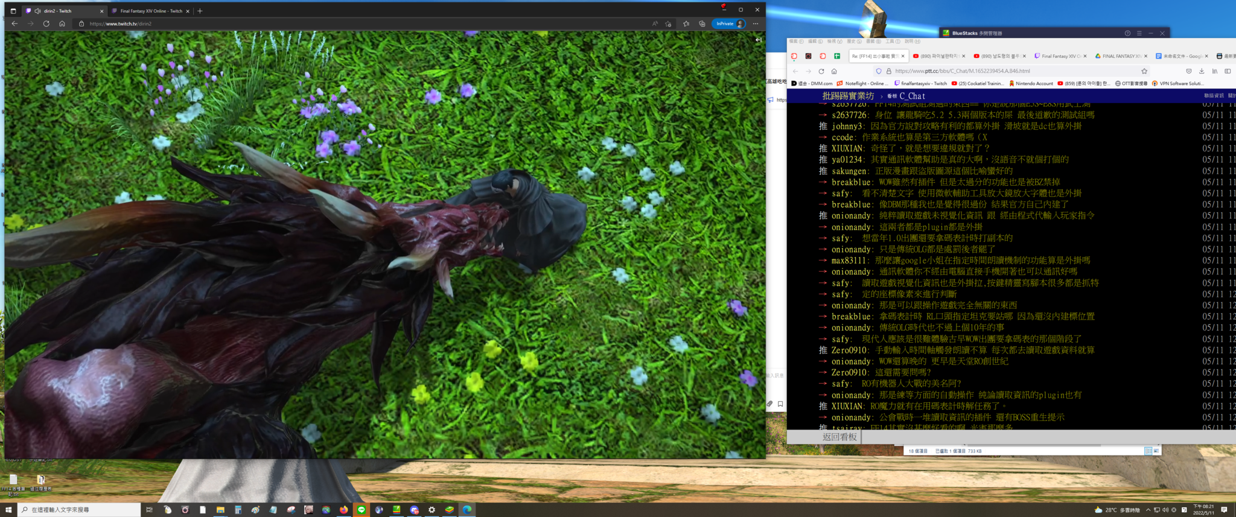1236x517 pixels.
Task: Open Edge home page button
Action: tap(62, 24)
